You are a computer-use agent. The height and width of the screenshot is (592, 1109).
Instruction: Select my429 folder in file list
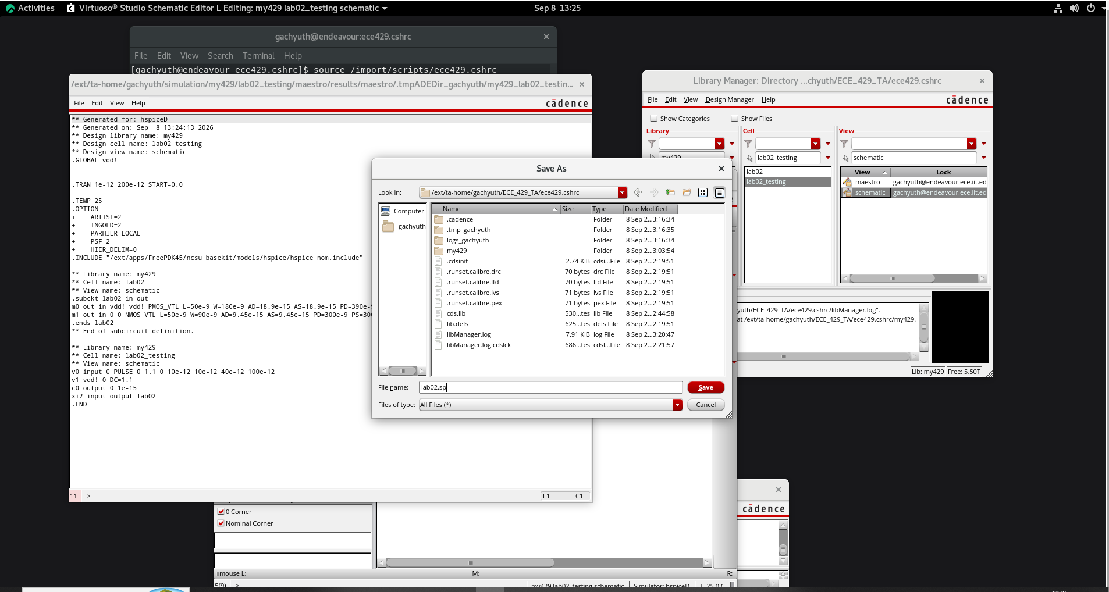(457, 251)
